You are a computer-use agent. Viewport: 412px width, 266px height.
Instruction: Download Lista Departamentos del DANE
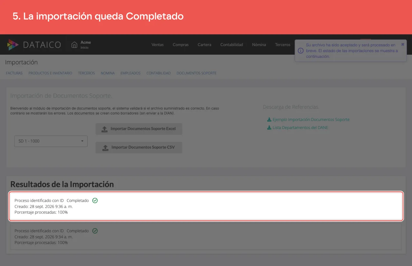pos(300,128)
